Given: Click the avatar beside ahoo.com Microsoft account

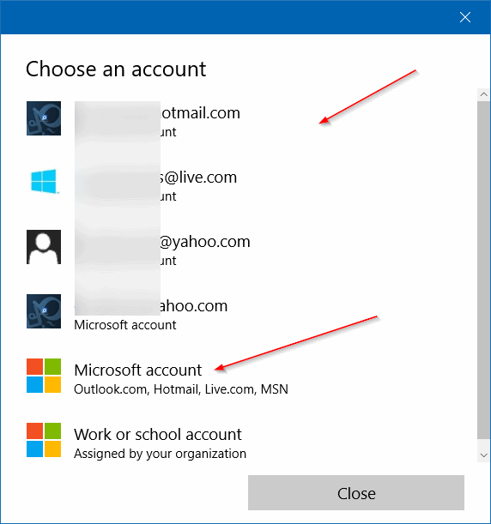Looking at the screenshot, I should tap(44, 311).
